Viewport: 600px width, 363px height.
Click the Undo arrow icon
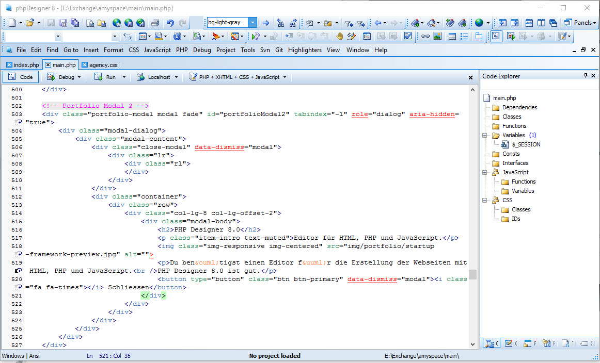(170, 23)
